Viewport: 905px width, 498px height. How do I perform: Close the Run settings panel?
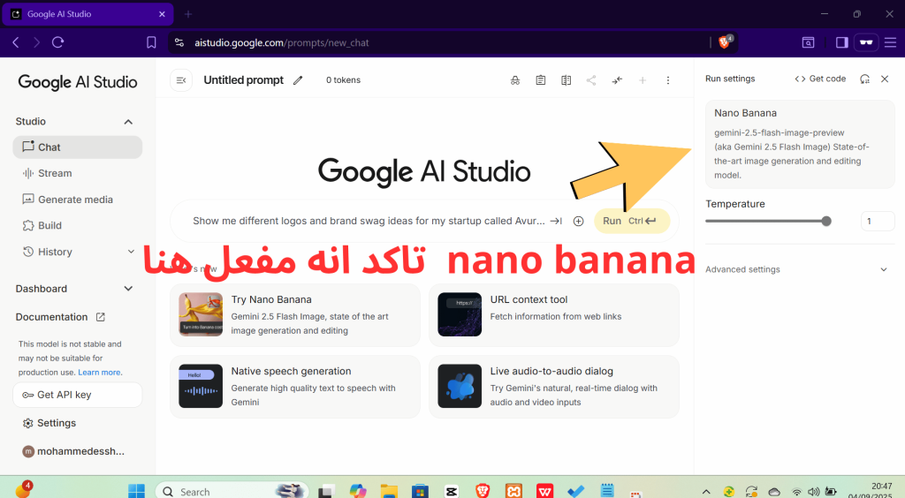(885, 79)
